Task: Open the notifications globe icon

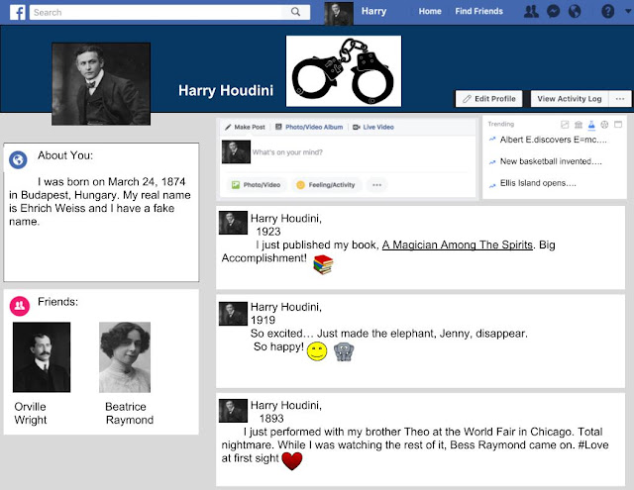Action: coord(575,11)
